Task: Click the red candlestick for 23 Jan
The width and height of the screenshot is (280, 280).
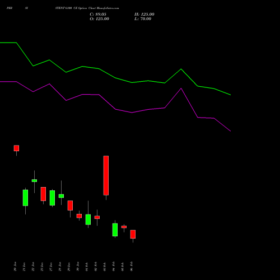Action: coord(43,194)
